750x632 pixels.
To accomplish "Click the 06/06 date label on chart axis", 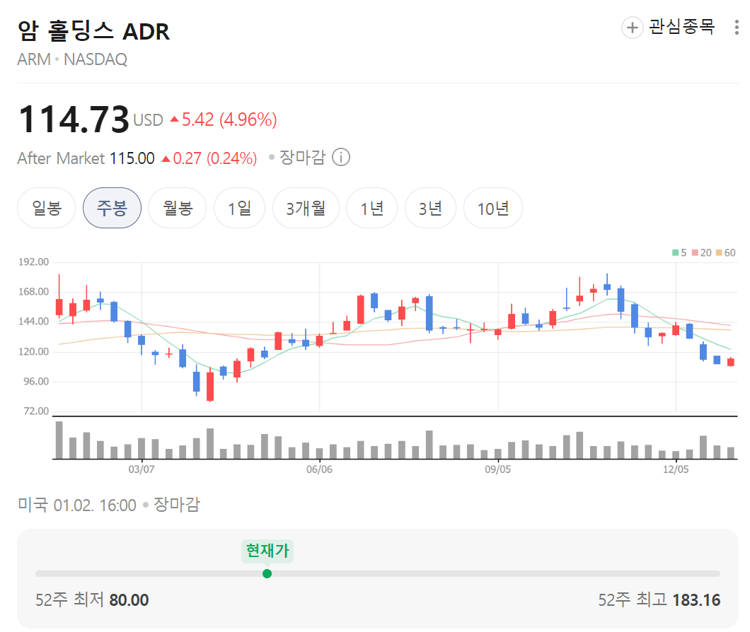I will (320, 469).
